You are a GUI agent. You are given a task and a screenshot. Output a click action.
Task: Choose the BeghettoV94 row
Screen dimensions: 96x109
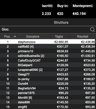tap(47, 88)
